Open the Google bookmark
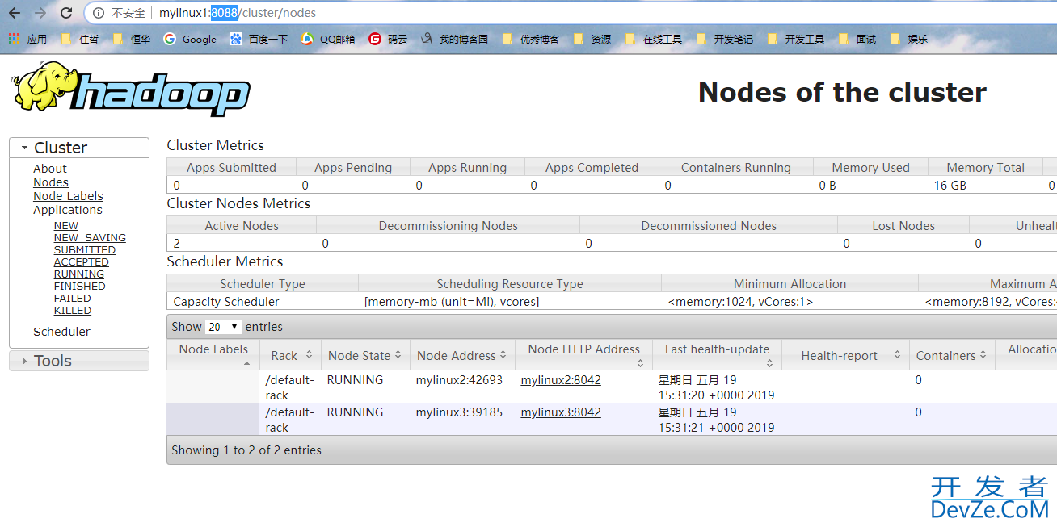Screen dimensions: 1057x527 click(x=190, y=39)
